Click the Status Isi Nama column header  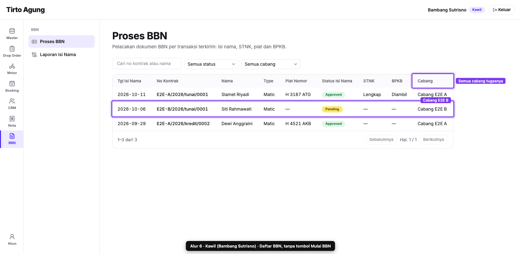coord(337,81)
